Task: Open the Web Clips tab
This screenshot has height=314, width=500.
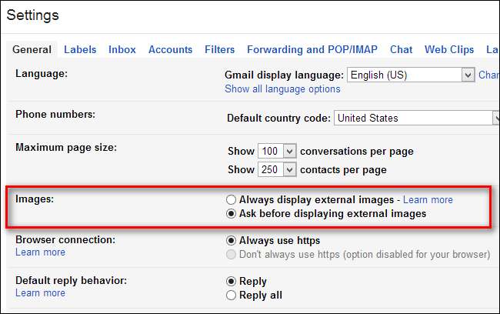Action: coord(449,49)
